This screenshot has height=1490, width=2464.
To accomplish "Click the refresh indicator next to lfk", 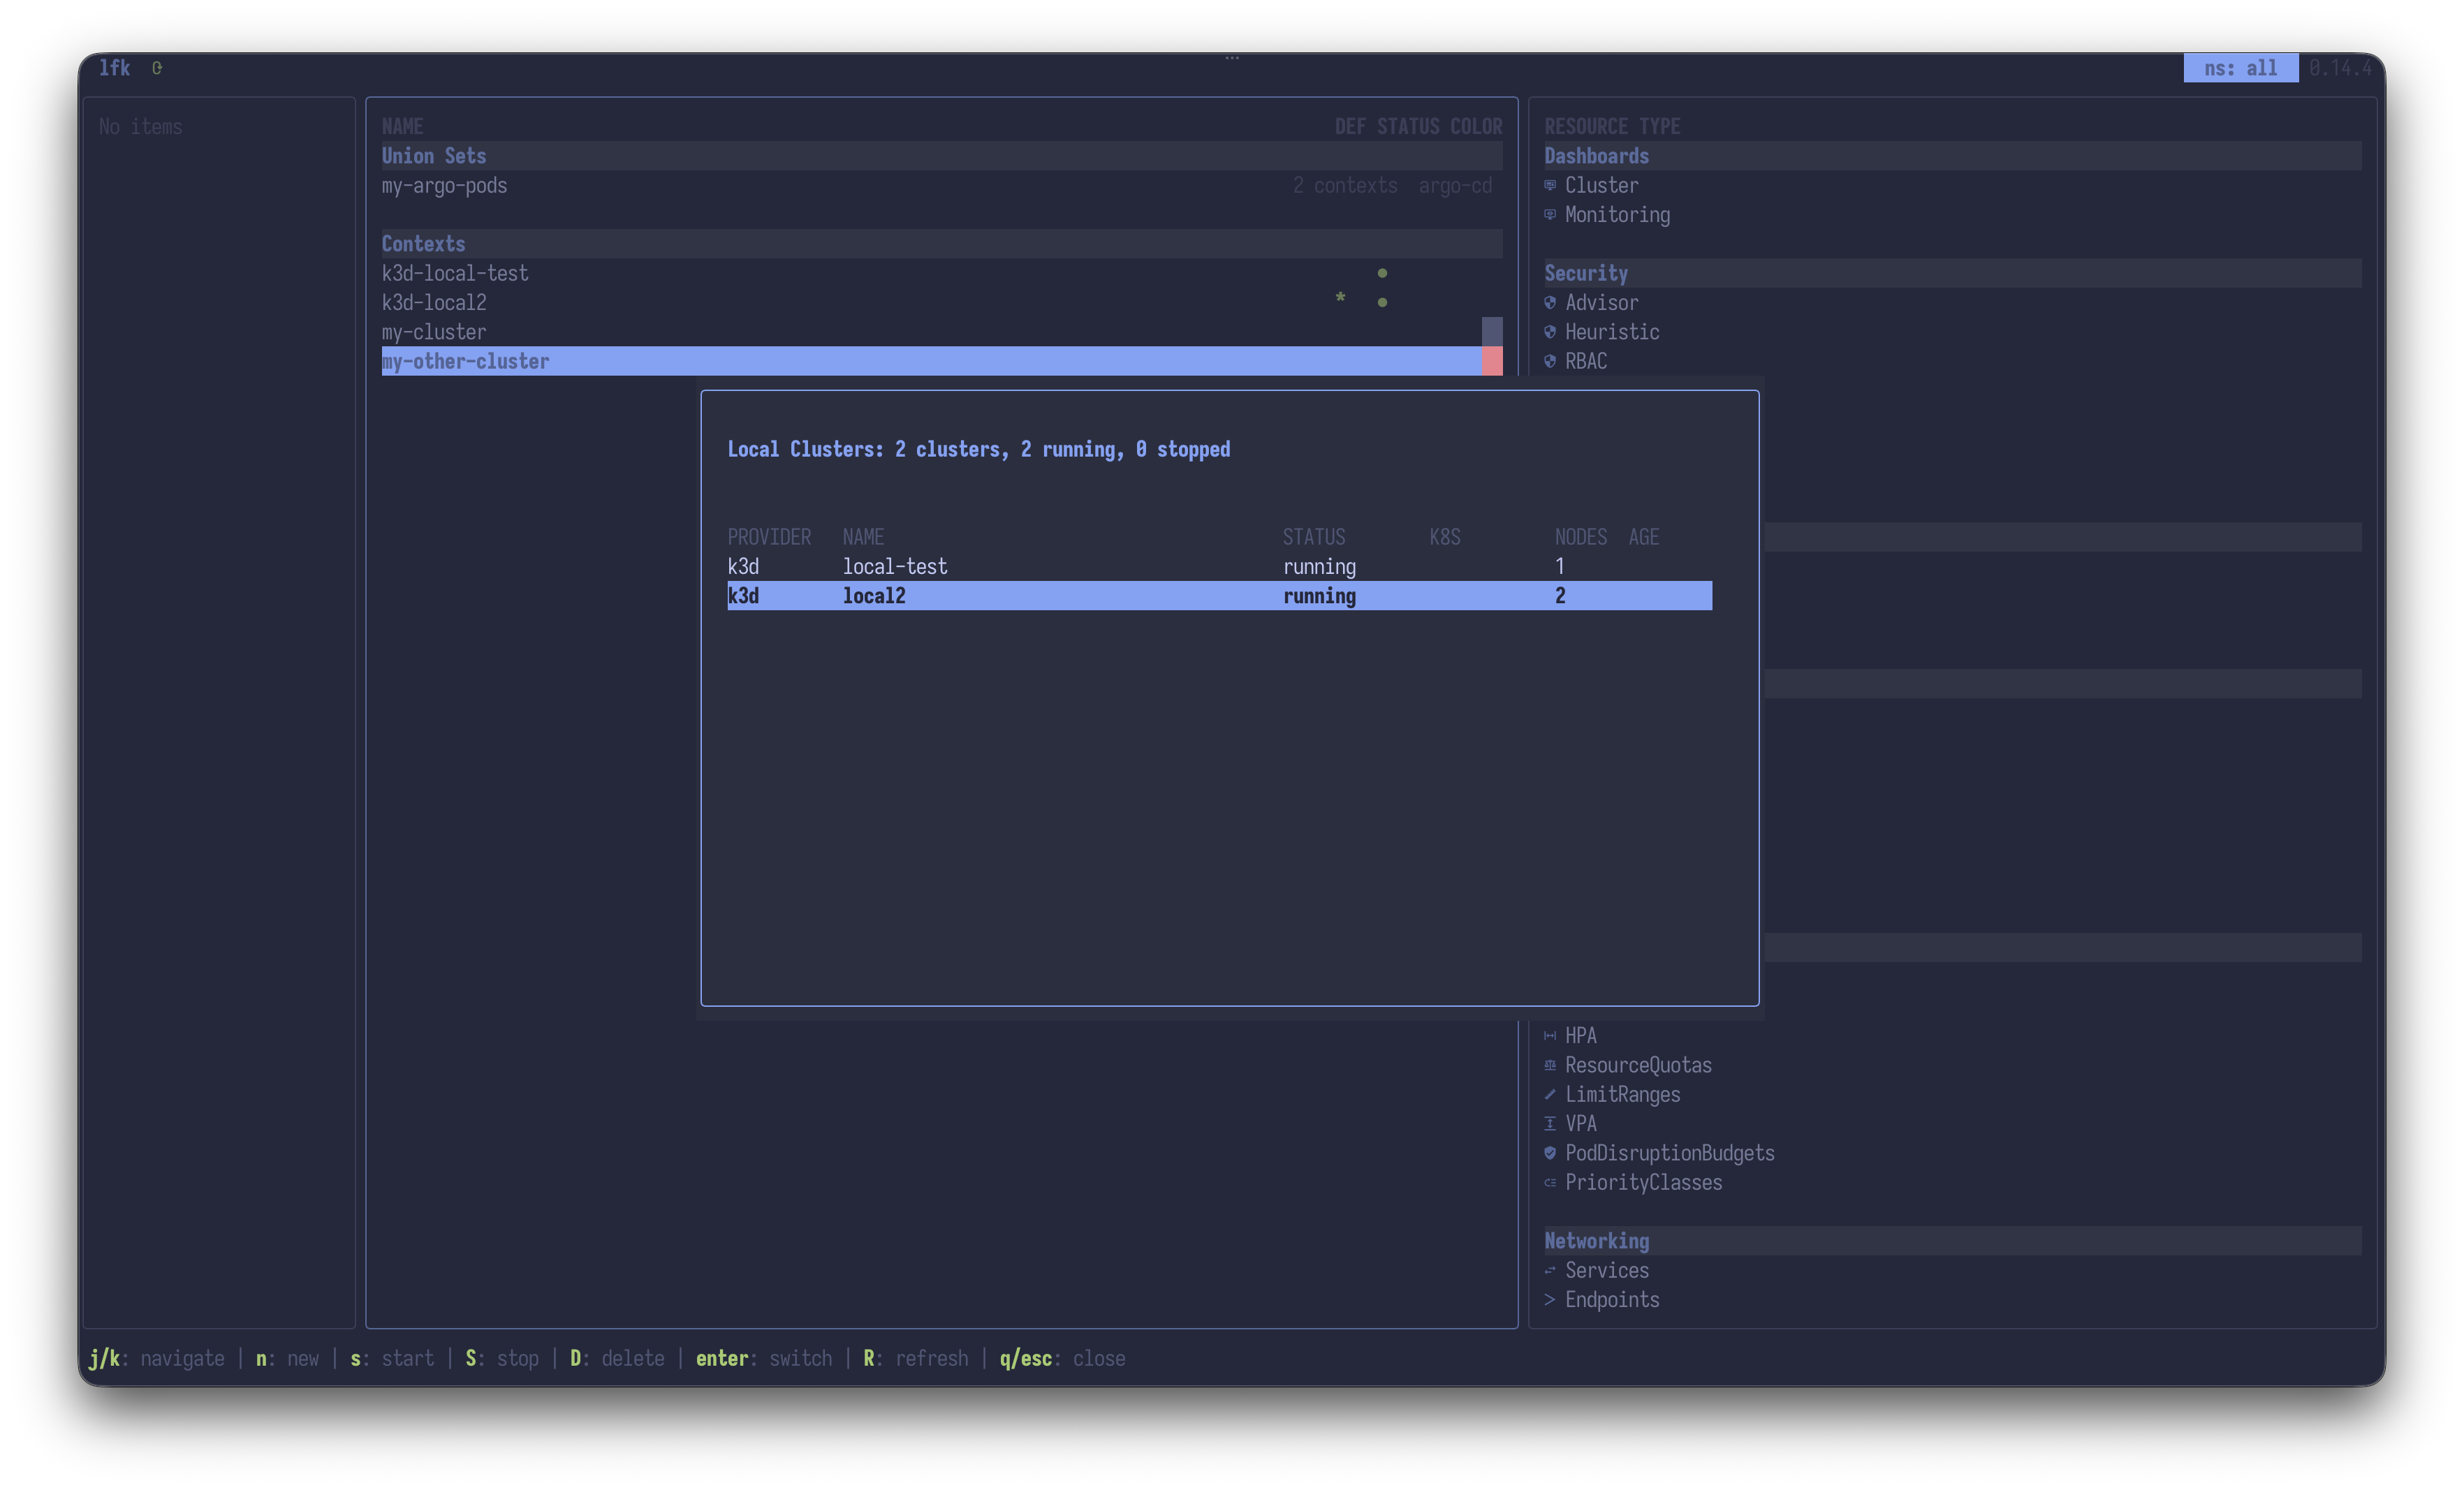I will pos(157,67).
